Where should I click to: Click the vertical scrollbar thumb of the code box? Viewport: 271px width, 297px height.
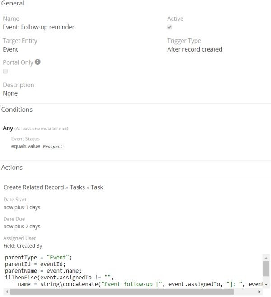point(266,267)
